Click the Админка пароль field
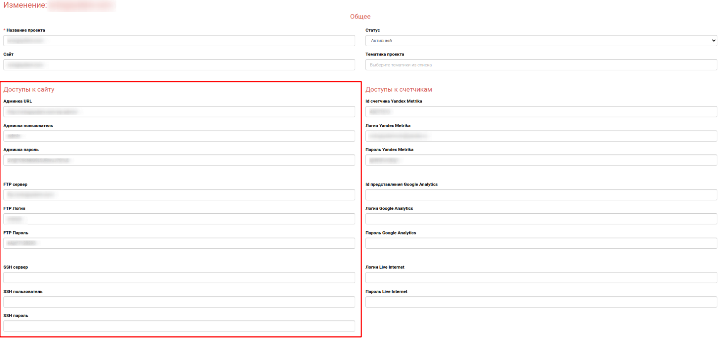The width and height of the screenshot is (718, 343). (x=179, y=160)
